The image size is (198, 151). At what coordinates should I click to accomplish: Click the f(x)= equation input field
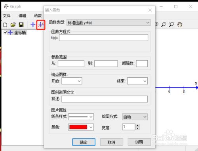tap(103, 38)
